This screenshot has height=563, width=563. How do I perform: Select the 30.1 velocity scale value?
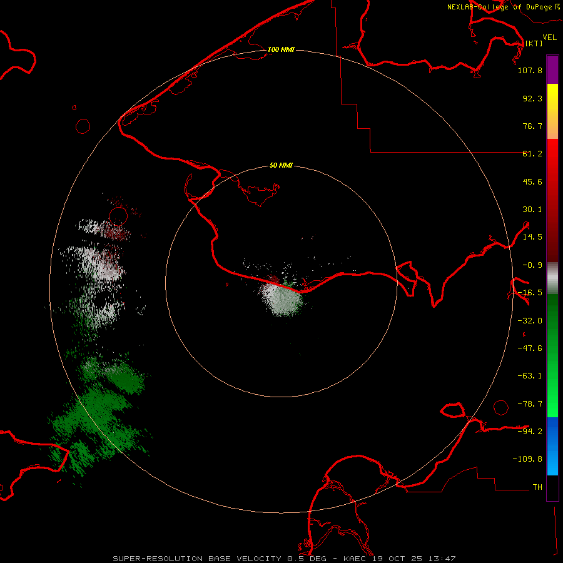click(532, 210)
